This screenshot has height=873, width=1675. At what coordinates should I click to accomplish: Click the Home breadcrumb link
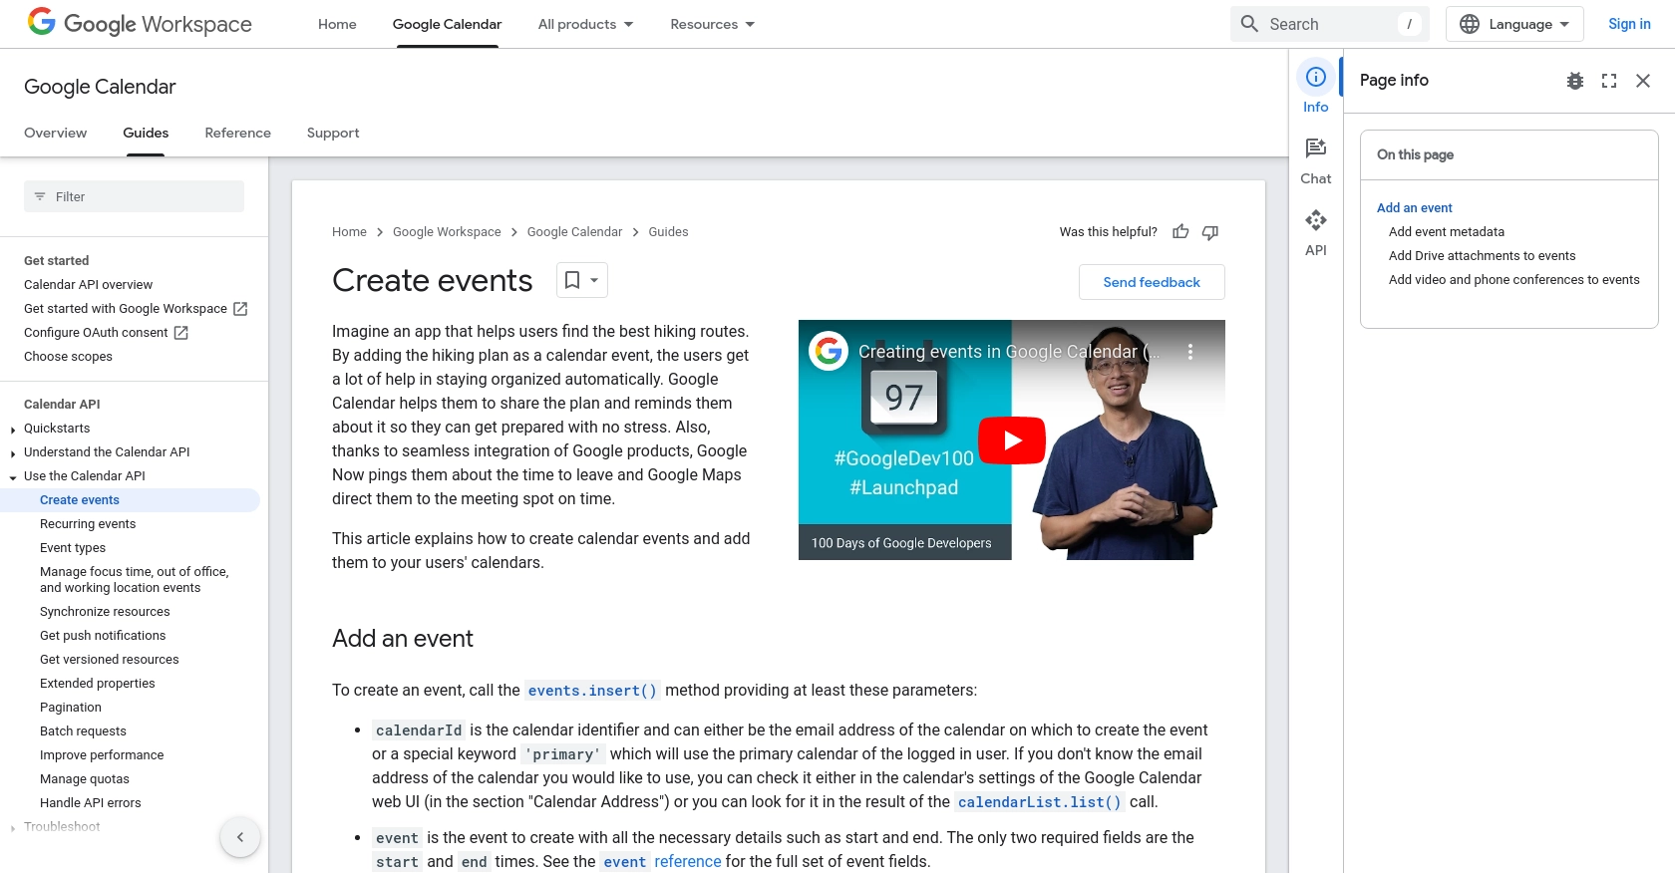click(349, 232)
